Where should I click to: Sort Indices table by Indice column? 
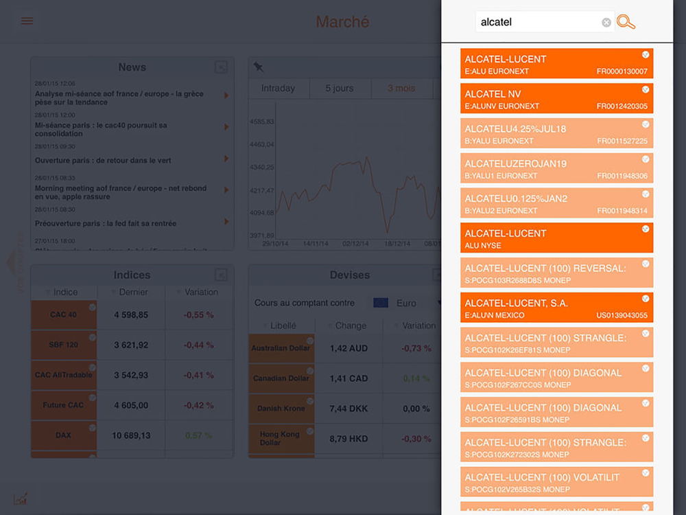(x=64, y=292)
